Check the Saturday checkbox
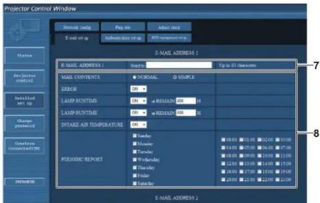Image resolution: width=320 pixels, height=203 pixels. tap(135, 183)
